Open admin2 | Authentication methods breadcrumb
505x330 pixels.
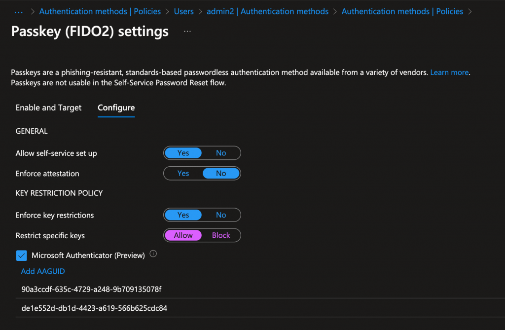267,11
